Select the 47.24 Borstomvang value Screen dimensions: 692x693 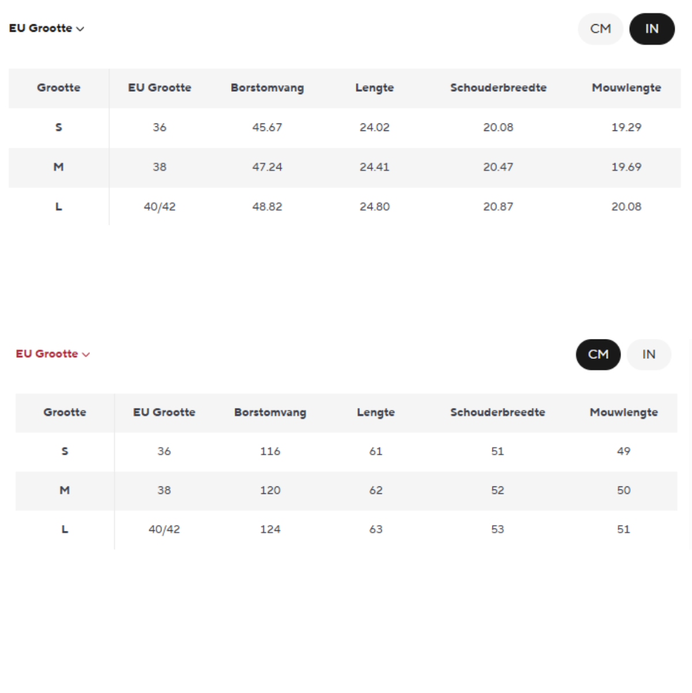pyautogui.click(x=267, y=167)
